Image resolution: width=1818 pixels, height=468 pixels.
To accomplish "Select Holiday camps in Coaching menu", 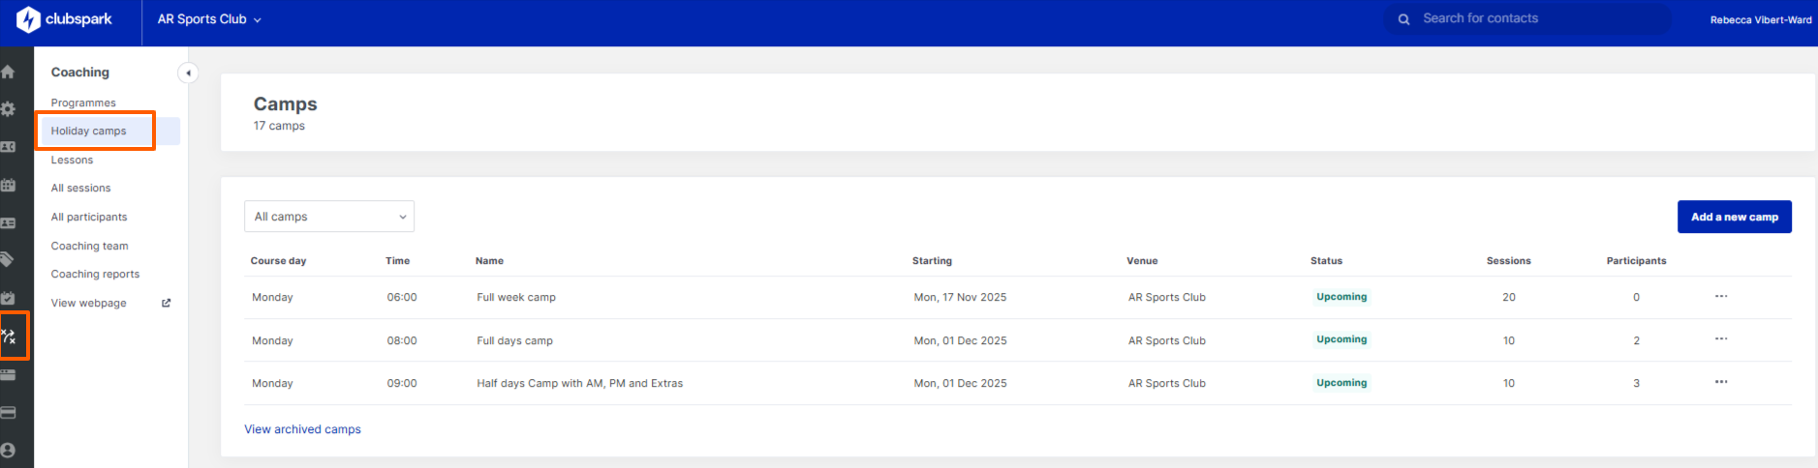I will tap(88, 131).
